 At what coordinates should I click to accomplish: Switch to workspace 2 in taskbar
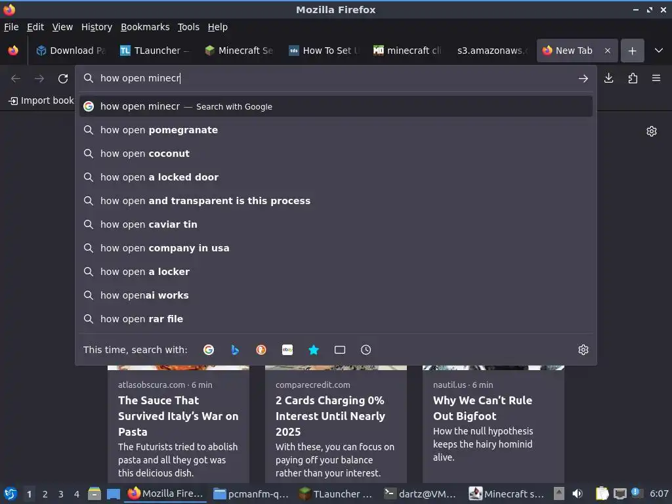point(45,494)
